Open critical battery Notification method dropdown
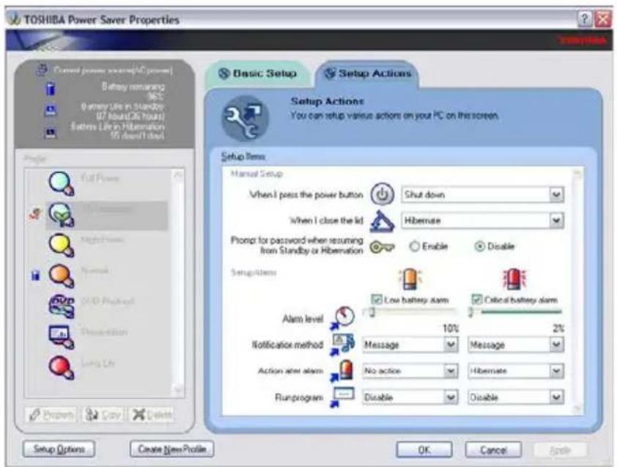Screen dimensions: 617x467 coord(516,345)
